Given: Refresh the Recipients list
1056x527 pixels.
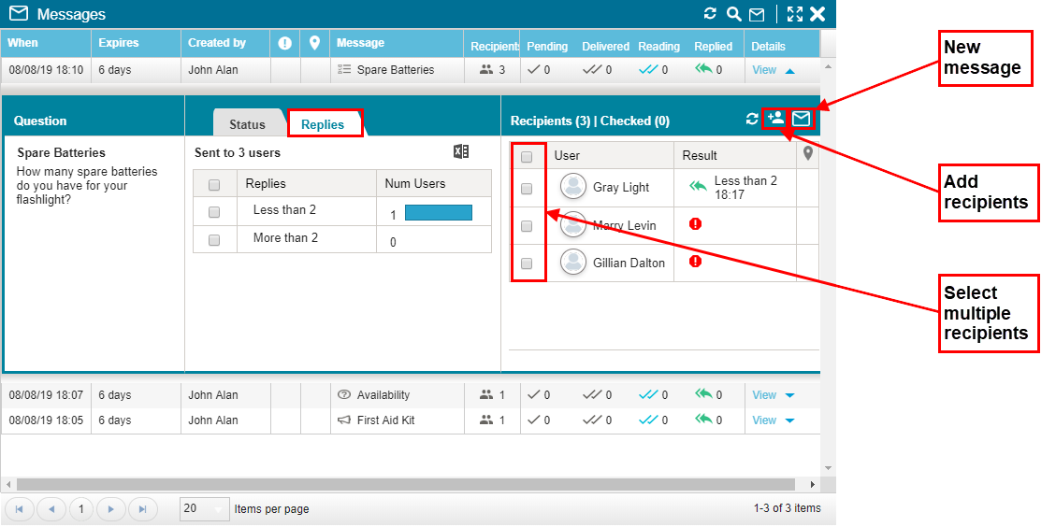Looking at the screenshot, I should click(x=751, y=120).
